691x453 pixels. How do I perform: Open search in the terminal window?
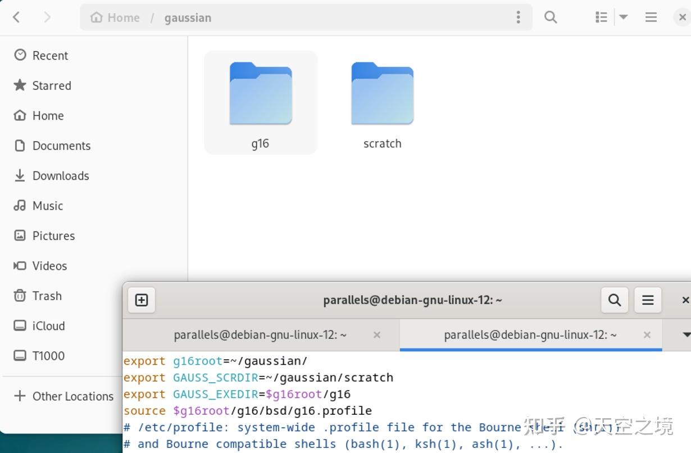coord(615,300)
